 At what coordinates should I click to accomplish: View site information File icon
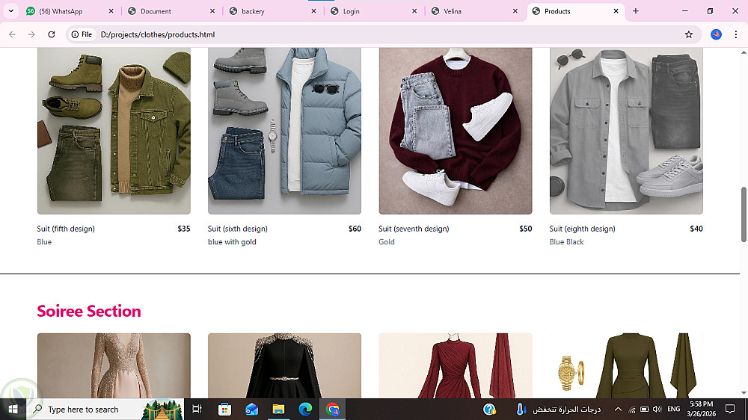(82, 34)
